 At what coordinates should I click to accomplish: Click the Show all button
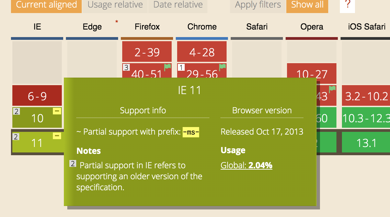click(307, 5)
